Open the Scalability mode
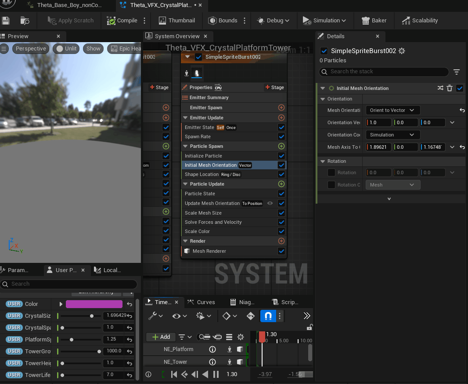The height and width of the screenshot is (384, 468). tap(420, 21)
